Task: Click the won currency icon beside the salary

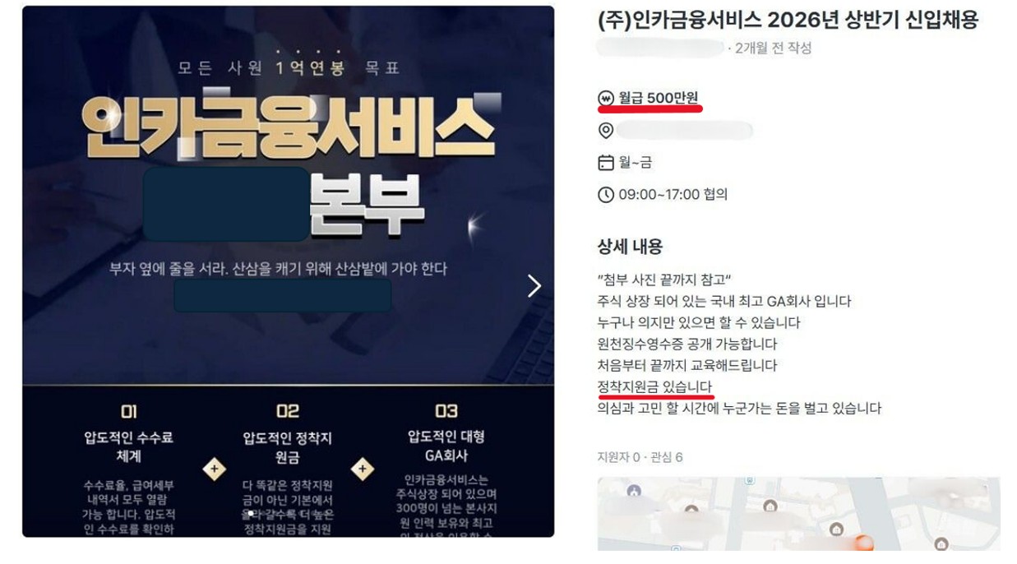Action: 606,99
